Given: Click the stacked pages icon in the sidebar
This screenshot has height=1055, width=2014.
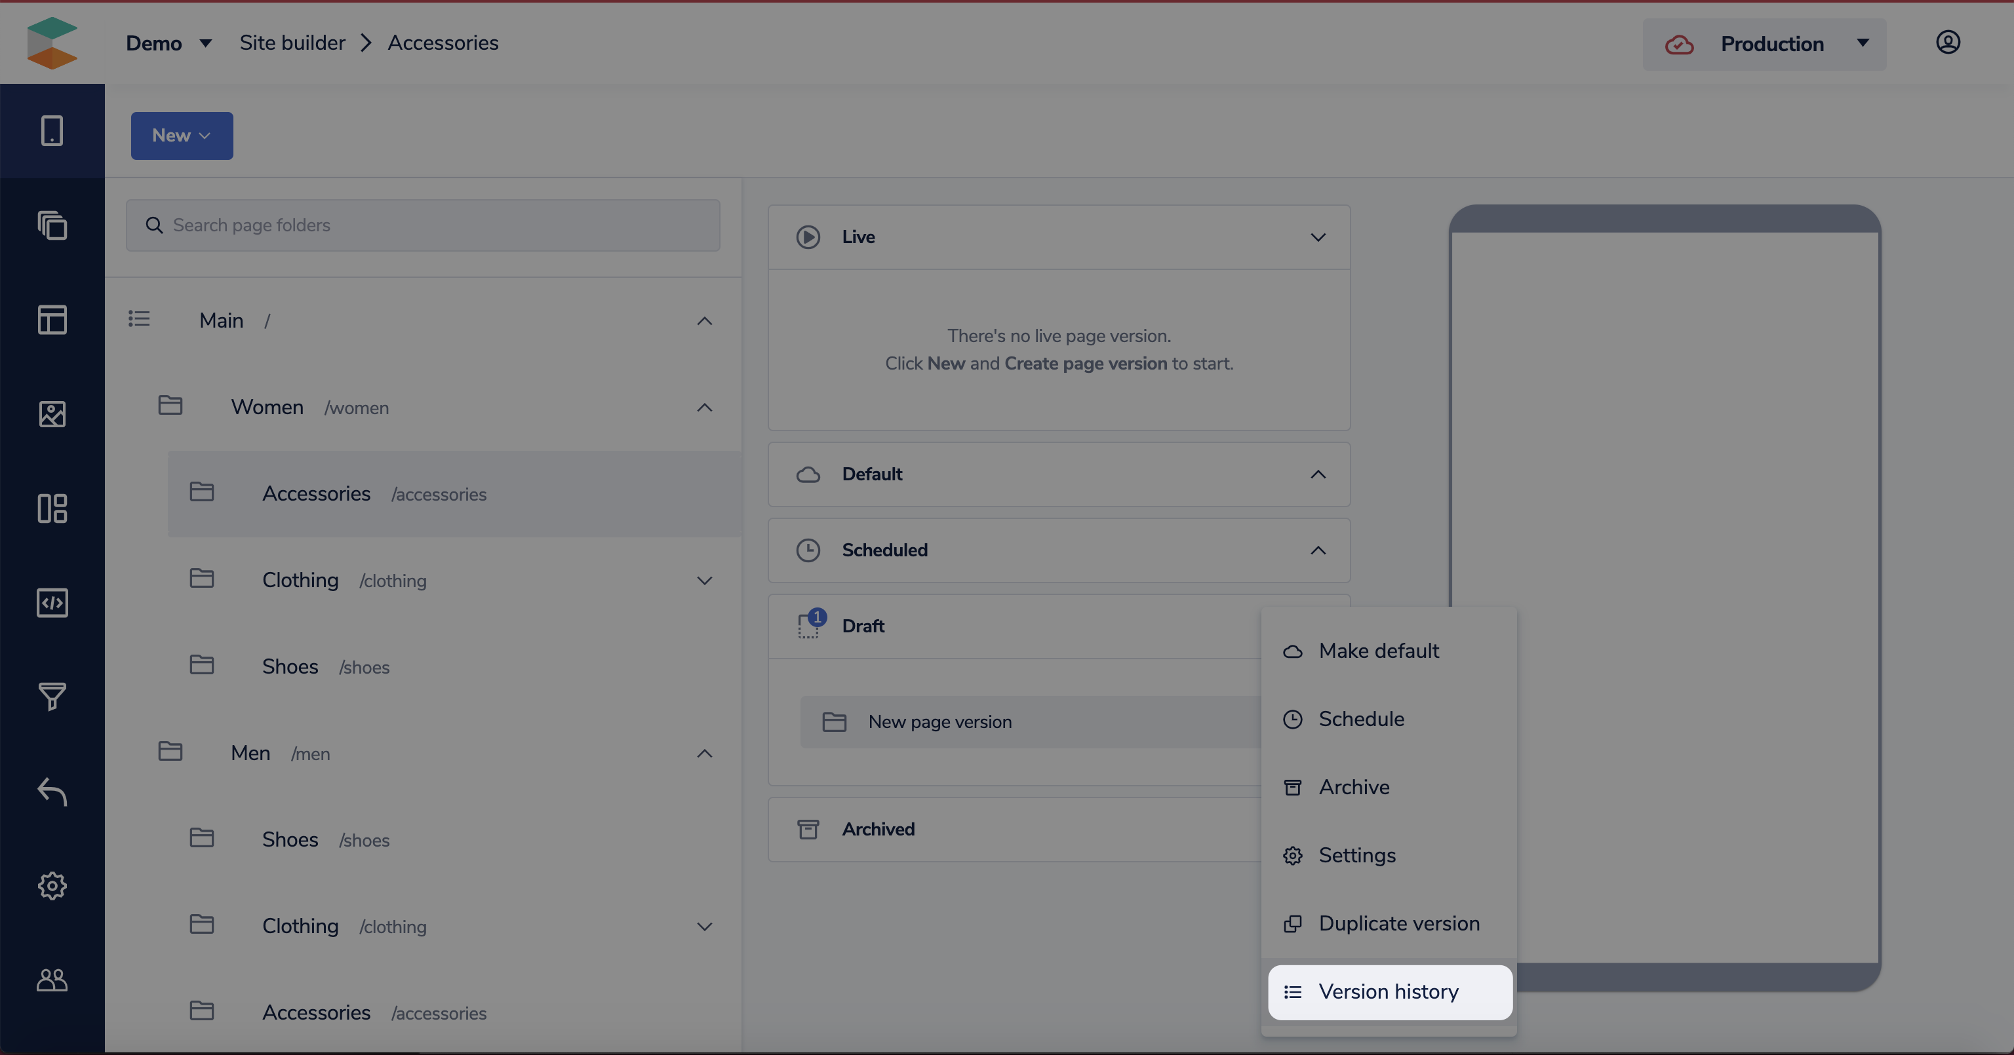Looking at the screenshot, I should point(52,225).
